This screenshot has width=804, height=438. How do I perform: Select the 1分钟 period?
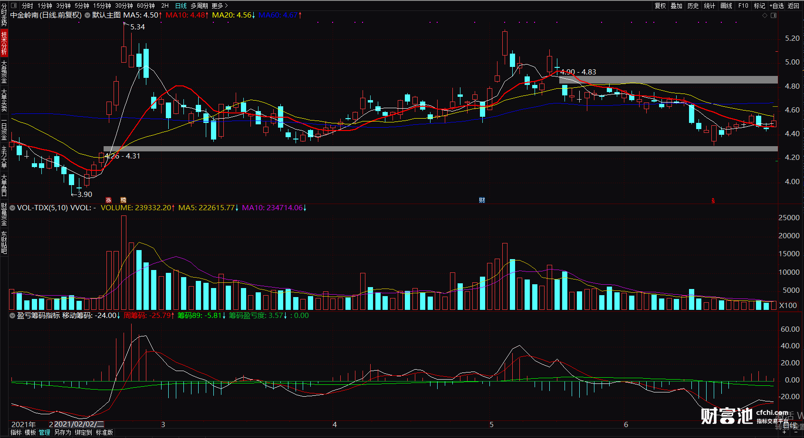(x=45, y=6)
